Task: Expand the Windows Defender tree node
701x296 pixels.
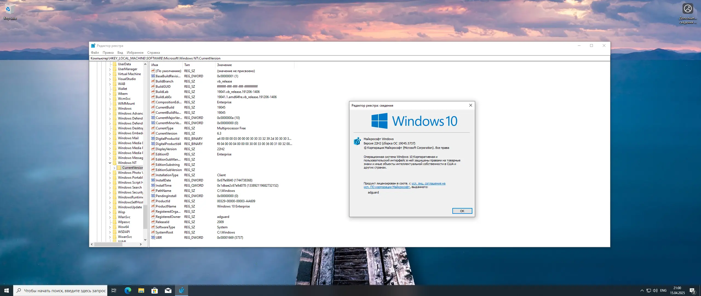Action: tap(110, 118)
